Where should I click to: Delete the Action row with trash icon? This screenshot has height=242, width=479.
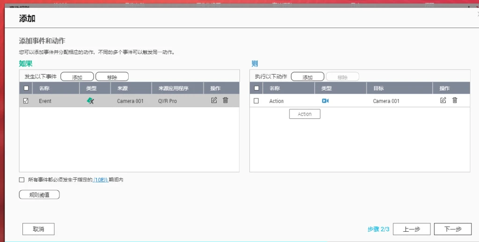[455, 100]
